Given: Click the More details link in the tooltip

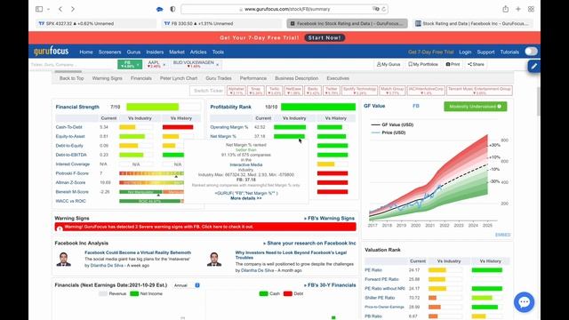Looking at the screenshot, I should tap(246, 198).
